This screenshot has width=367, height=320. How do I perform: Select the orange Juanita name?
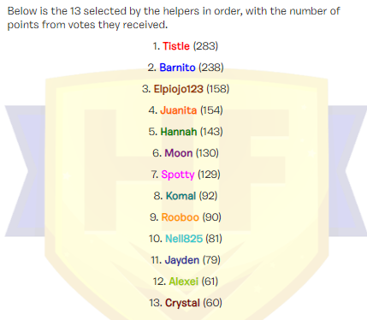click(179, 110)
